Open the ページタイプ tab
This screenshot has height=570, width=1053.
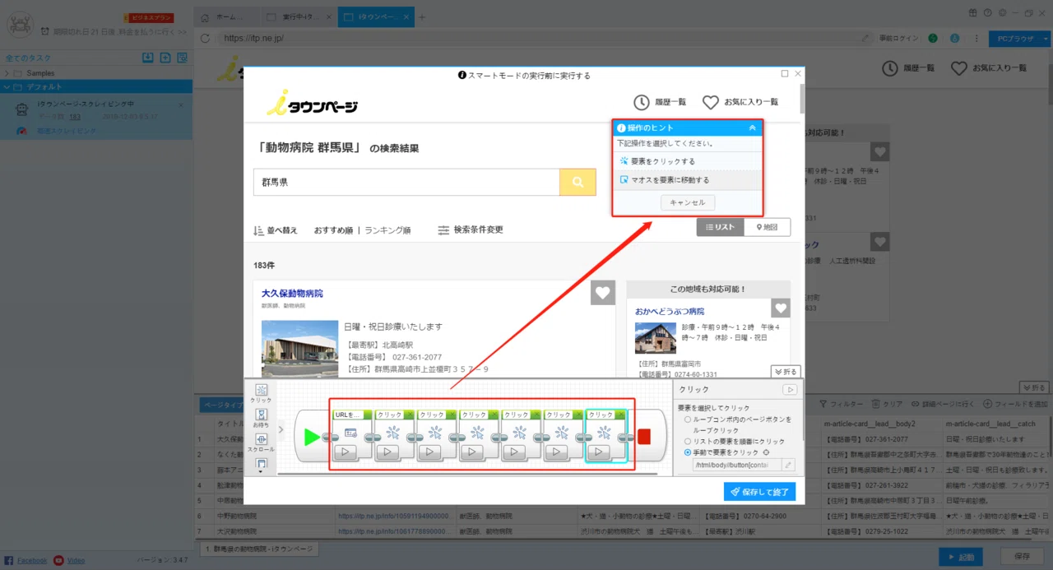[223, 405]
